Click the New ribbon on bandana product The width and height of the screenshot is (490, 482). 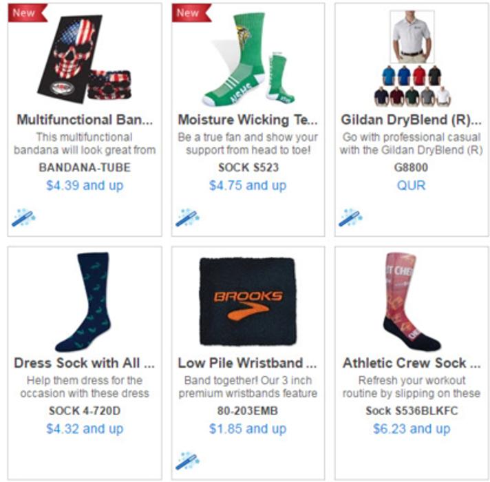[x=28, y=13]
